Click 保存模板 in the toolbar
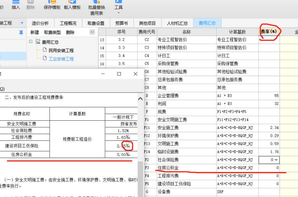 click(52, 5)
